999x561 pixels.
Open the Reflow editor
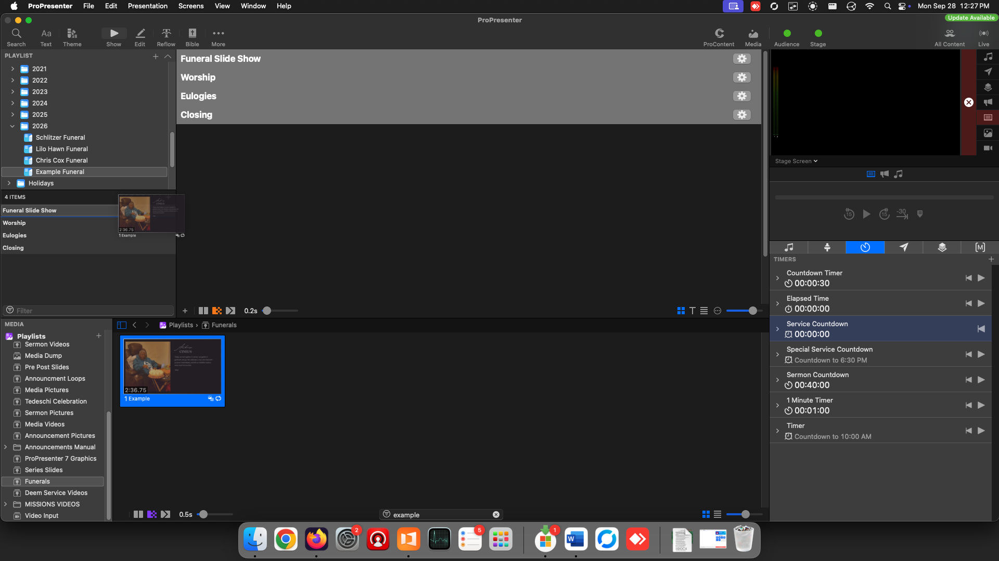(166, 37)
